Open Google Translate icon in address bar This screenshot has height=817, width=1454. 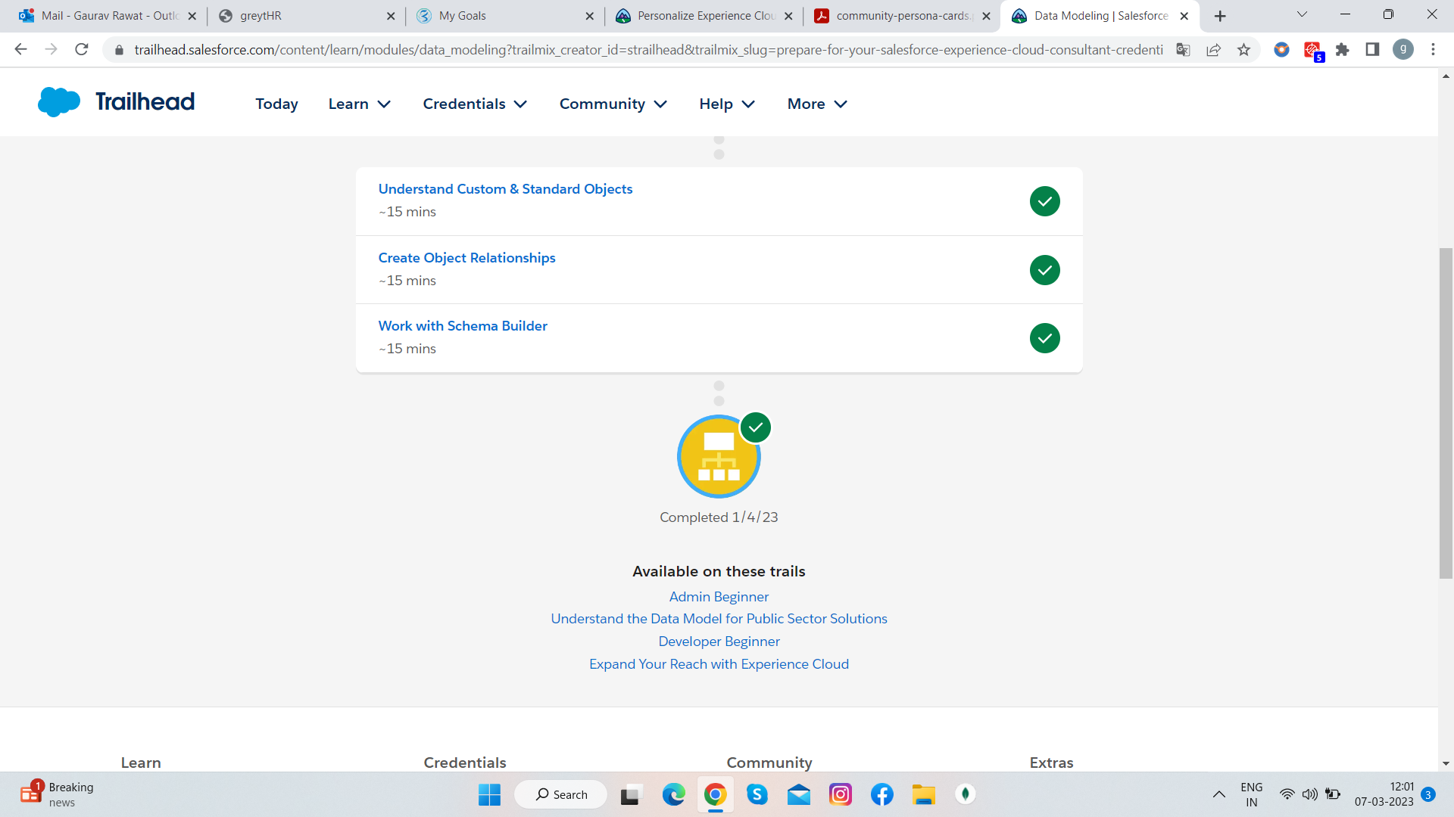coord(1183,50)
